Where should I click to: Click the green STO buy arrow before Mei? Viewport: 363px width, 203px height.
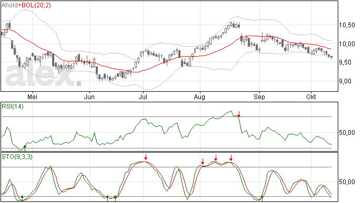[22, 198]
